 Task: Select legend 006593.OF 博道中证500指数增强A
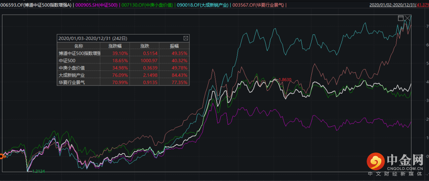point(37,5)
